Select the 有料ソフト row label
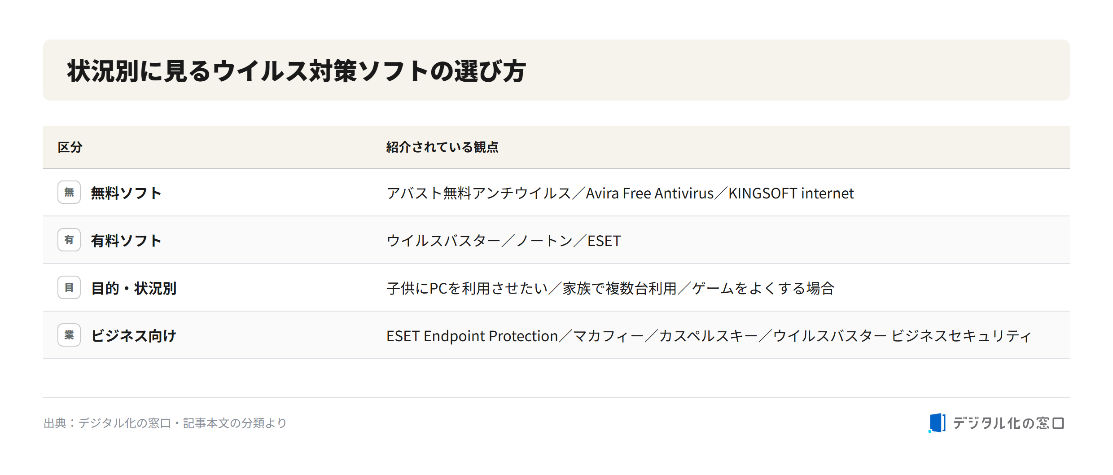Image resolution: width=1113 pixels, height=475 pixels. [126, 241]
